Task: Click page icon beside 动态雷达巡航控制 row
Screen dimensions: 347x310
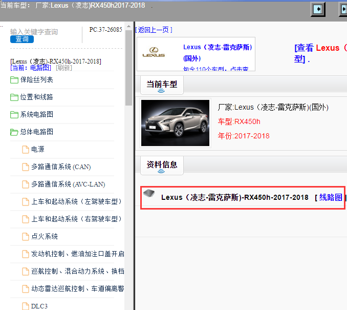Action: click(26, 289)
